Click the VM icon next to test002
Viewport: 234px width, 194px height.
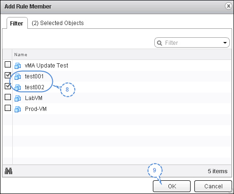coord(17,87)
